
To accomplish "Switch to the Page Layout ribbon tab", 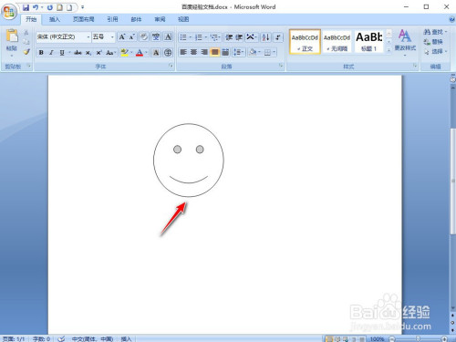I will pyautogui.click(x=83, y=19).
